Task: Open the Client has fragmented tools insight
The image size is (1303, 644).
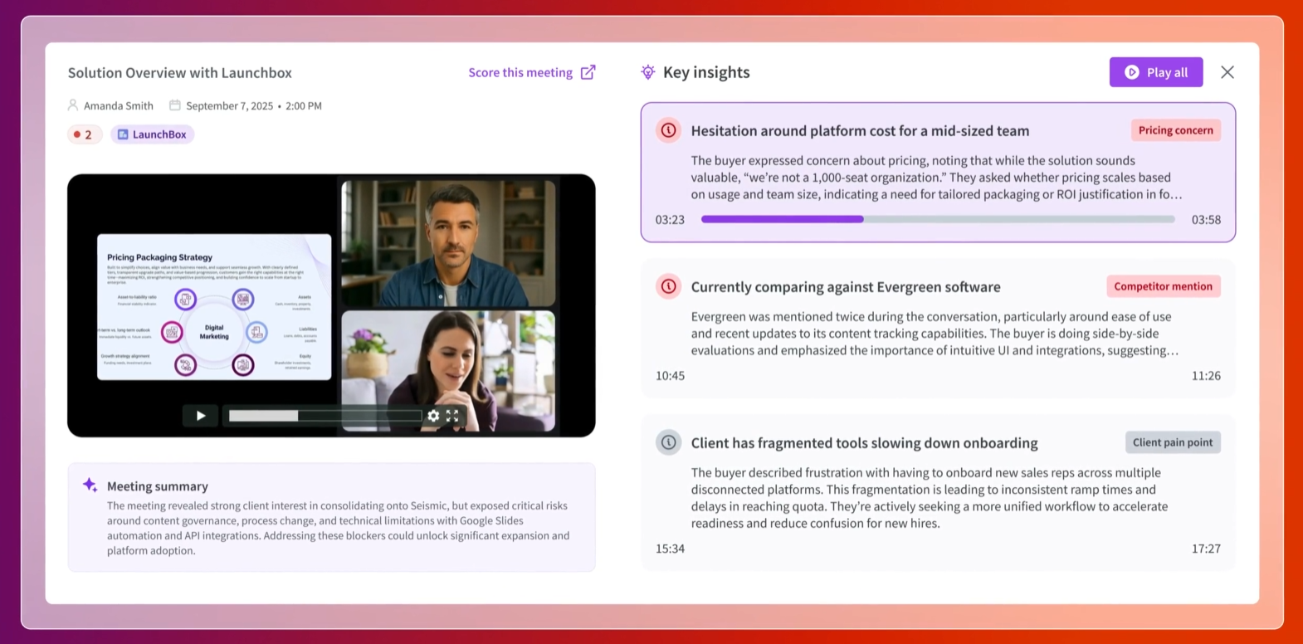Action: click(938, 493)
